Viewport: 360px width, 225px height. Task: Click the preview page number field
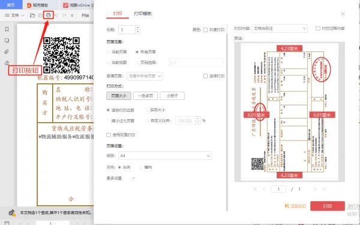click(x=278, y=189)
